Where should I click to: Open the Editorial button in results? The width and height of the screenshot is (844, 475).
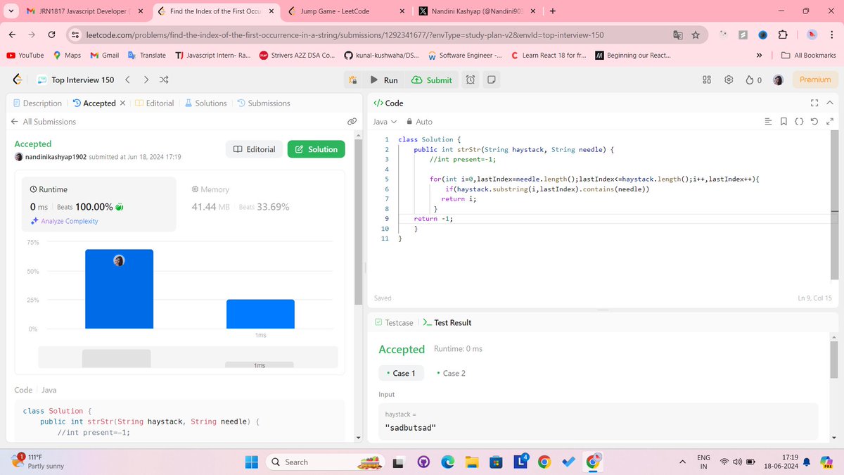[255, 149]
